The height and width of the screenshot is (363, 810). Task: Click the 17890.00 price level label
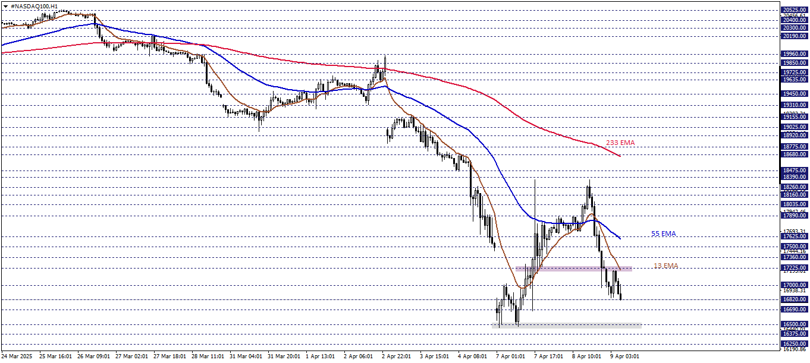point(795,216)
